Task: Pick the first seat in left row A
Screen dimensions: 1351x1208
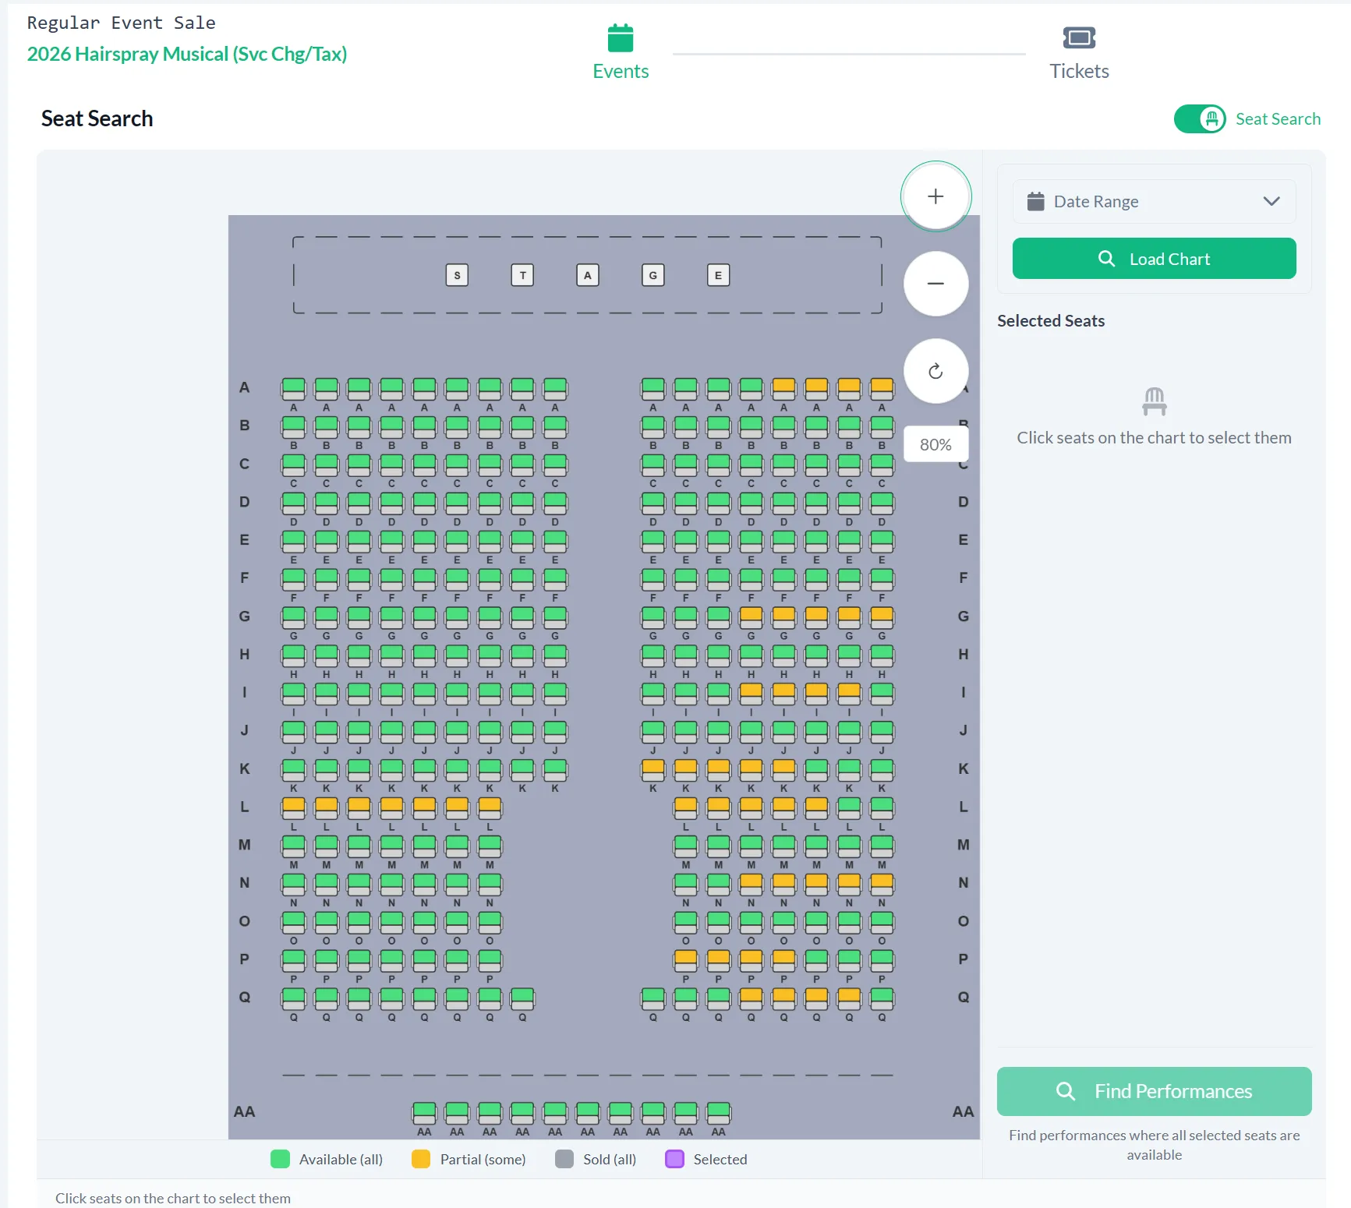Action: [x=293, y=388]
